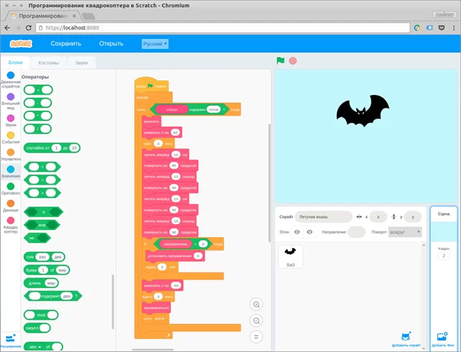Open the Расширения extensions button

tap(10, 338)
